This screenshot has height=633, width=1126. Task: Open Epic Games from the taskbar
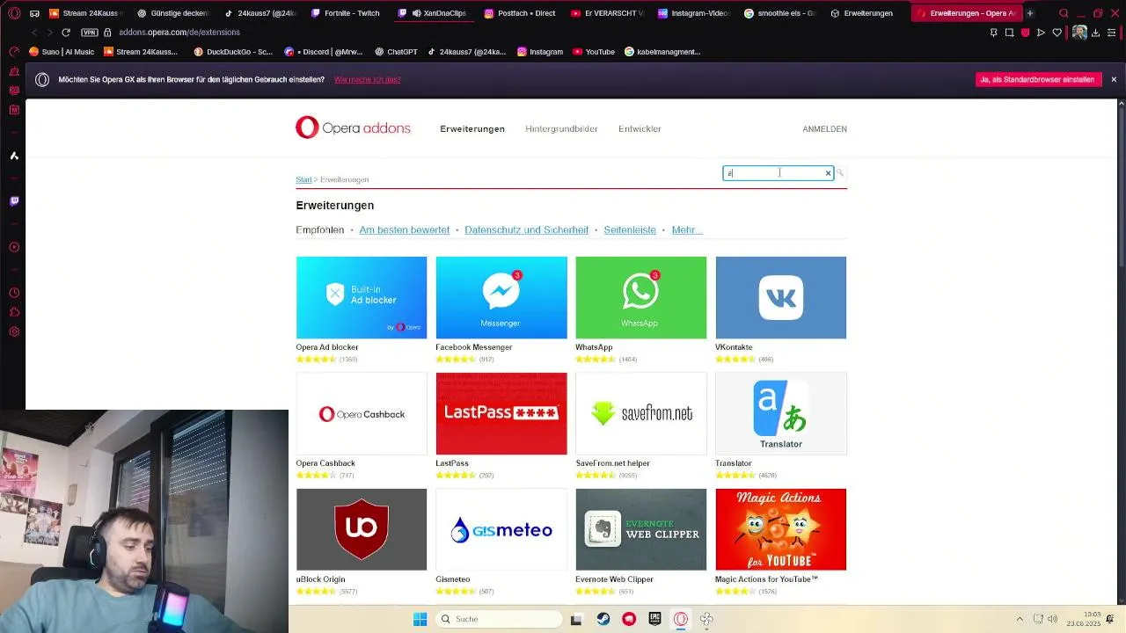(x=654, y=619)
